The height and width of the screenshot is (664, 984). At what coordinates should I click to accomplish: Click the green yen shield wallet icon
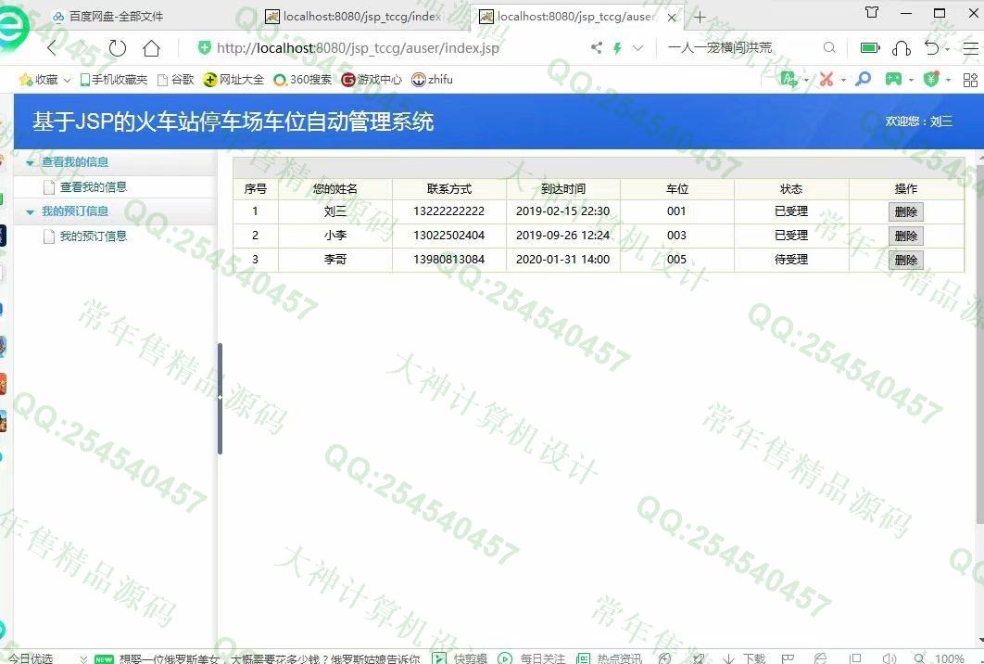931,79
